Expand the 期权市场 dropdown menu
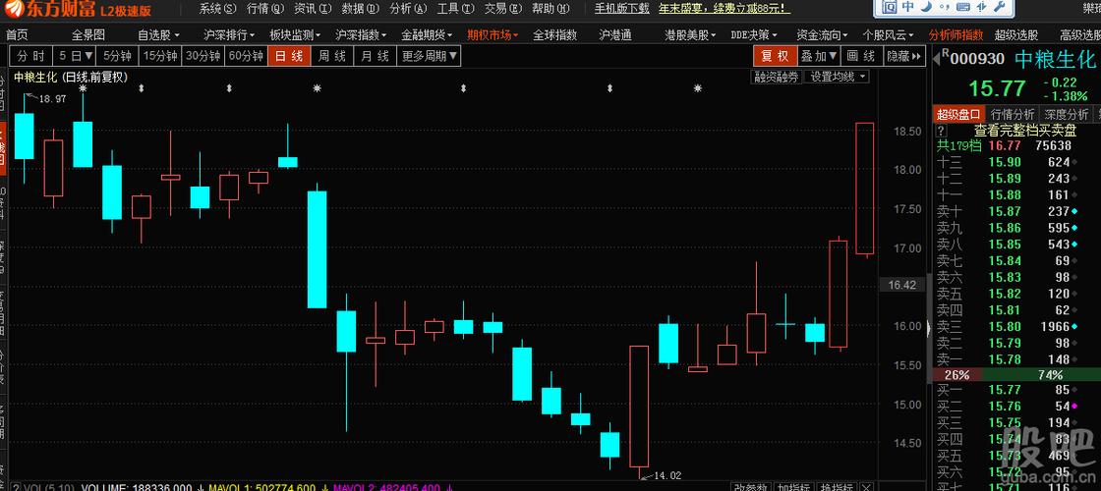 [493, 35]
